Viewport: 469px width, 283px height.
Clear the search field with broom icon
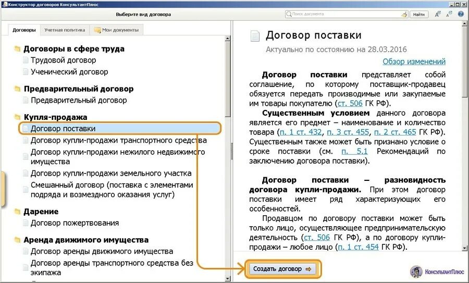404,14
